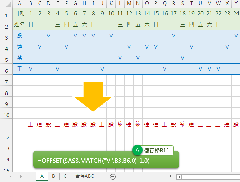Select result cell C11 showing 連
Image resolution: width=240 pixels, height=182 pixels.
point(40,124)
